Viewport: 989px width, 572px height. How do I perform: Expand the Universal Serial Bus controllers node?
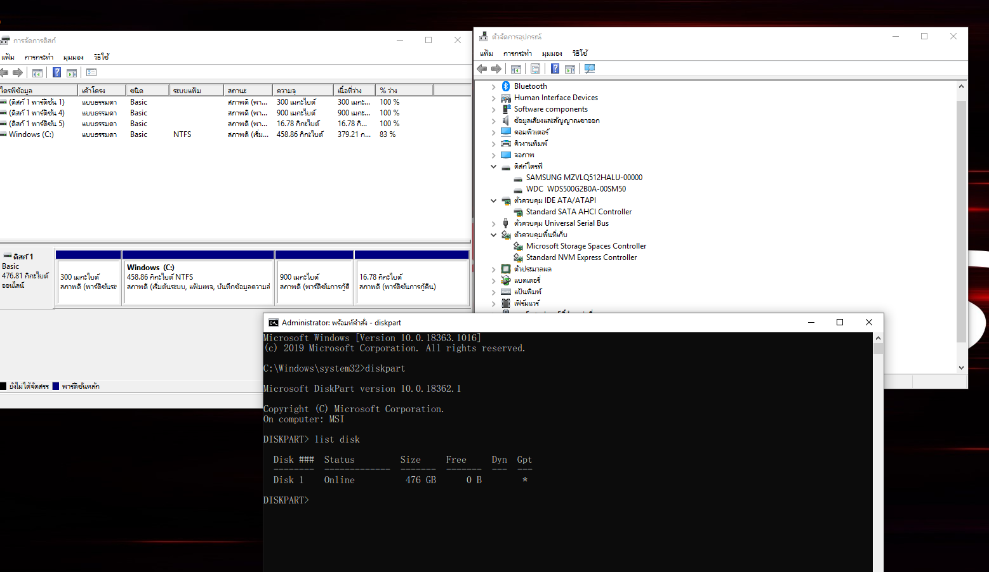(x=494, y=223)
